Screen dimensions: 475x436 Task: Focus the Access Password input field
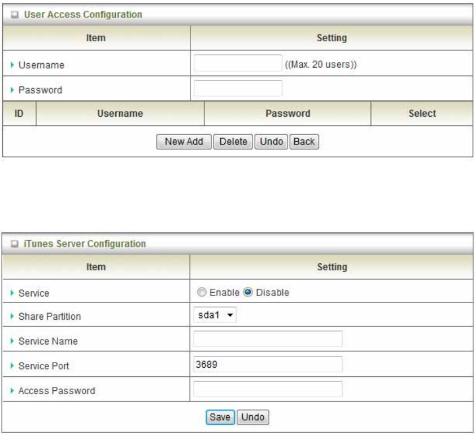[x=268, y=389]
